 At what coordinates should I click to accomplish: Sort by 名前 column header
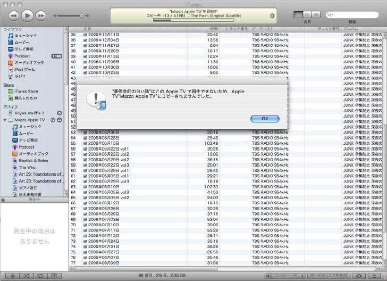click(134, 29)
